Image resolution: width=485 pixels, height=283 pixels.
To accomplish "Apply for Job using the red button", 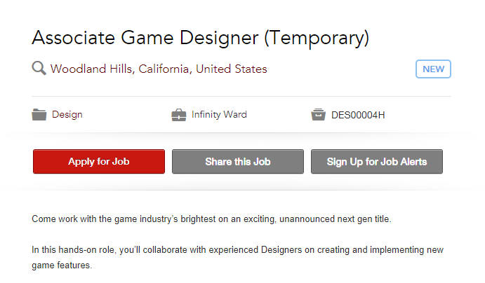I will click(99, 161).
